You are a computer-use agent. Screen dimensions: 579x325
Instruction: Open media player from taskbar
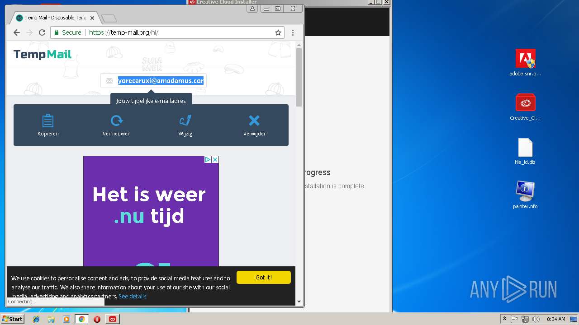coord(66,319)
